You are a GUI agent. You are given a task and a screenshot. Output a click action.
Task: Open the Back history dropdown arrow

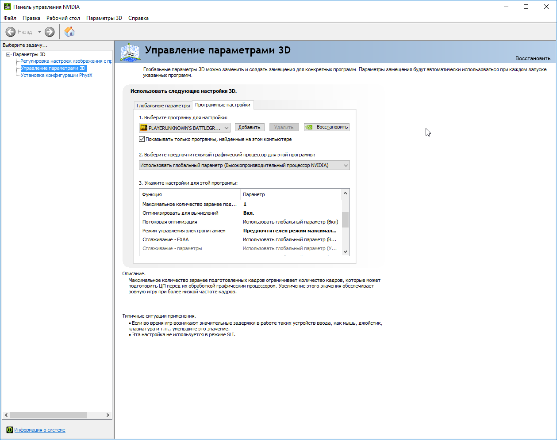tap(39, 32)
